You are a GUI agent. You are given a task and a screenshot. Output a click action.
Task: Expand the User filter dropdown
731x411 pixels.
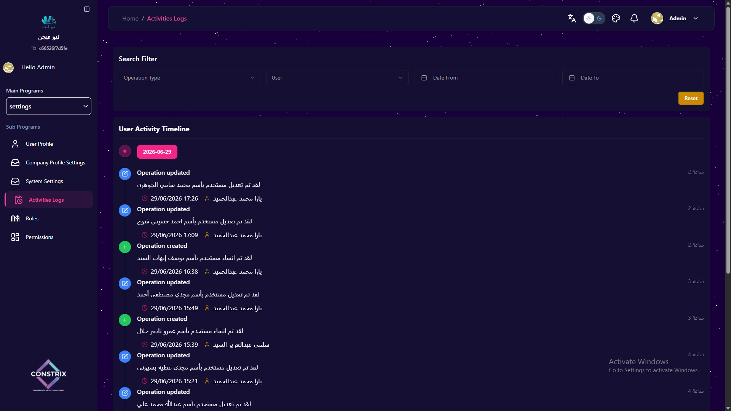[x=337, y=78]
